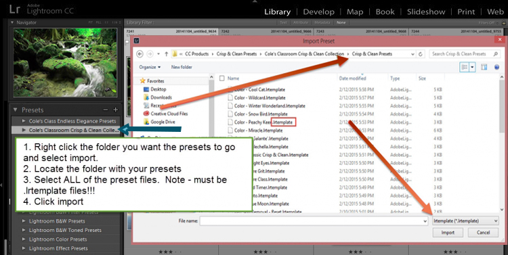The width and height of the screenshot is (508, 255).
Task: Select Color - Winter Wonderland.lrtemplate file
Action: 270,106
